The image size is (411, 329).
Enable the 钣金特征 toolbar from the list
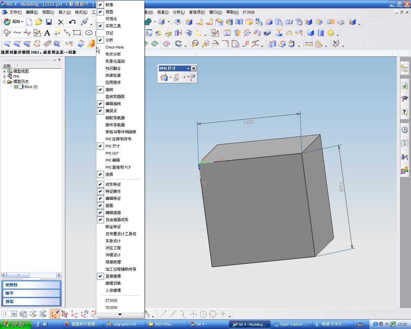pyautogui.click(x=113, y=227)
